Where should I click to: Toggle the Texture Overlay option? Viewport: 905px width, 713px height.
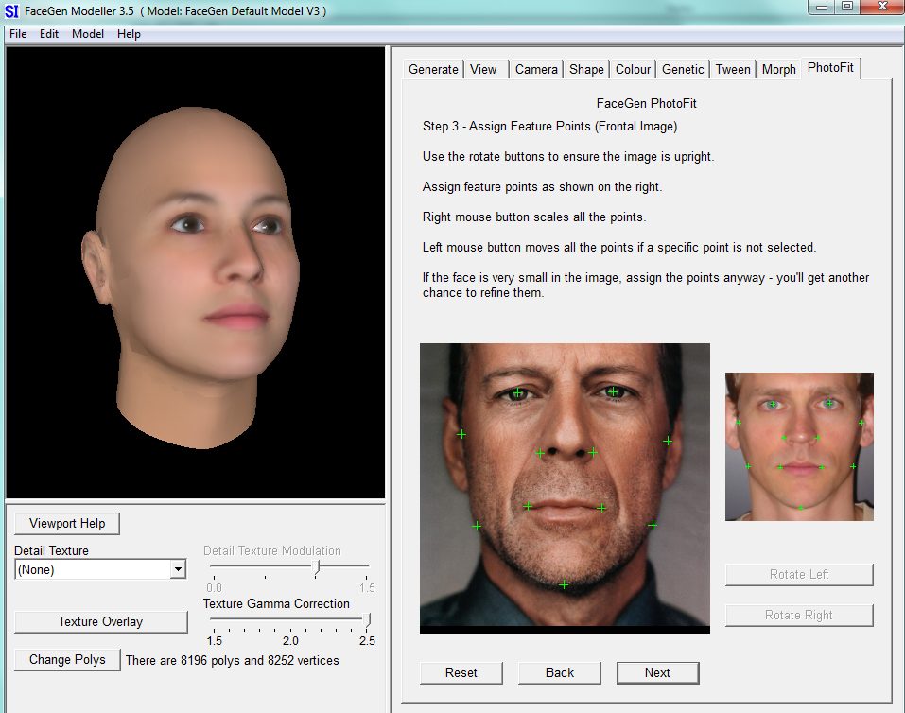coord(100,621)
